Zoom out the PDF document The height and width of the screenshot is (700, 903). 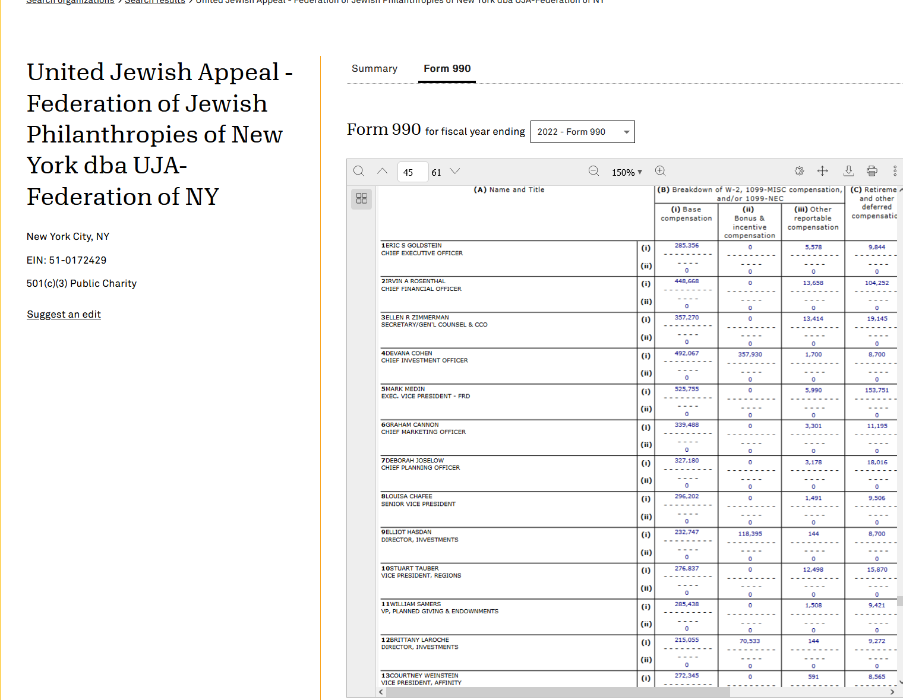593,172
